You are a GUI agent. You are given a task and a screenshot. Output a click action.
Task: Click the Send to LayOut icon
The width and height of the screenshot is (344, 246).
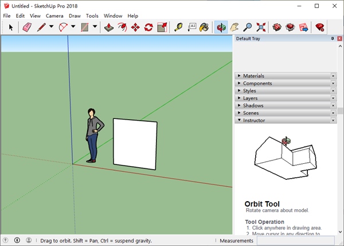[304, 28]
